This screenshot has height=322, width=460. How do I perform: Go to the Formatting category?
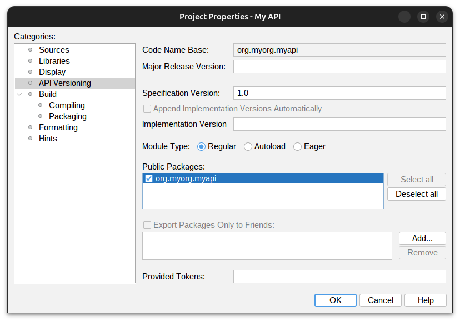click(58, 127)
